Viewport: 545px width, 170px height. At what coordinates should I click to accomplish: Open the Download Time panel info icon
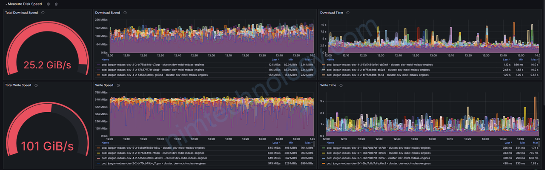(x=348, y=13)
